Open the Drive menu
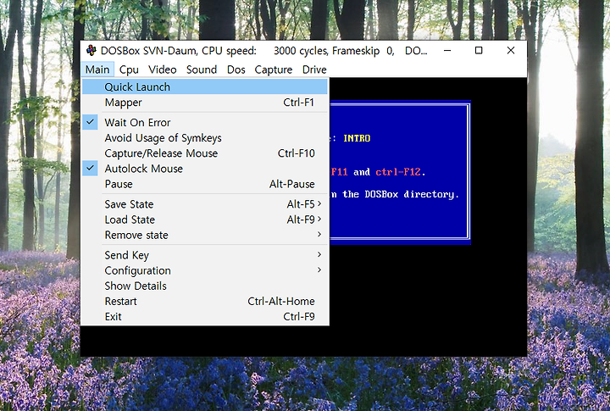 314,69
